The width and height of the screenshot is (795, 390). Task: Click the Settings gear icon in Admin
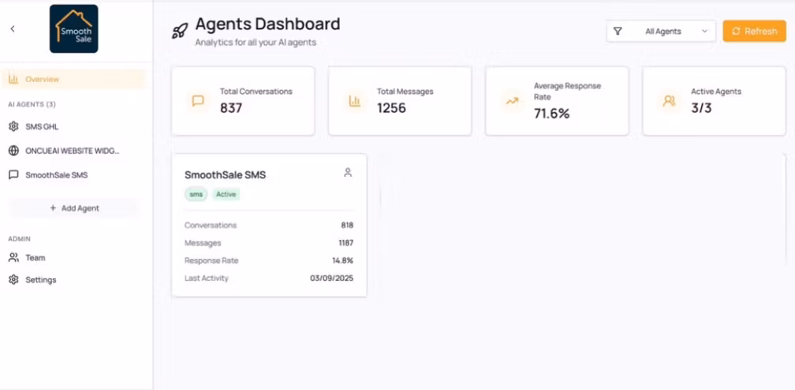pyautogui.click(x=13, y=279)
